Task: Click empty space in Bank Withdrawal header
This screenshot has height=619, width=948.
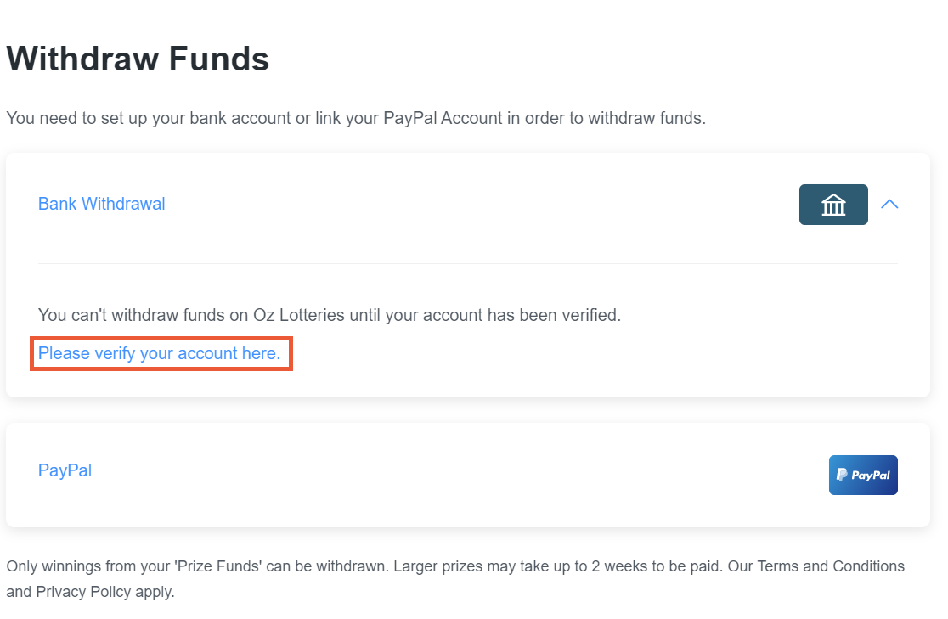Action: tap(477, 205)
